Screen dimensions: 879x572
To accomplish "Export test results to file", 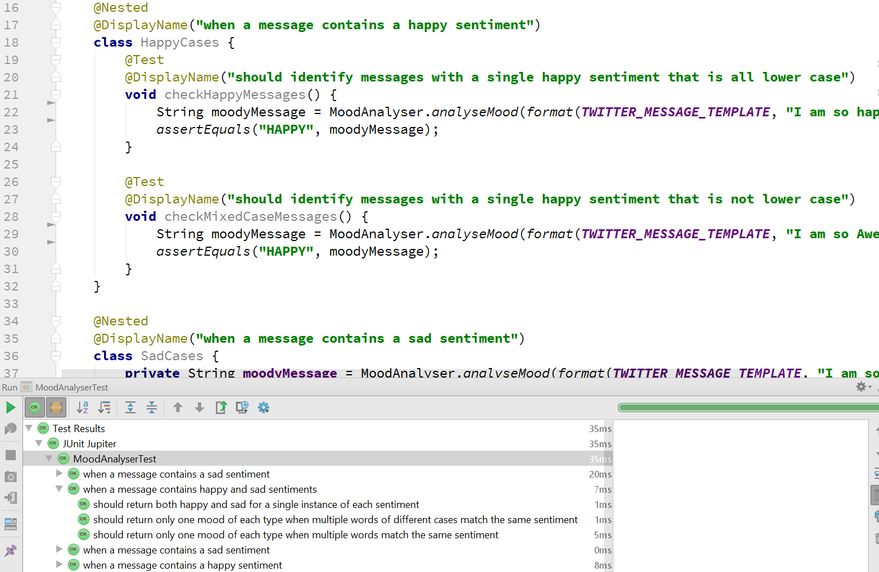I will pos(221,407).
